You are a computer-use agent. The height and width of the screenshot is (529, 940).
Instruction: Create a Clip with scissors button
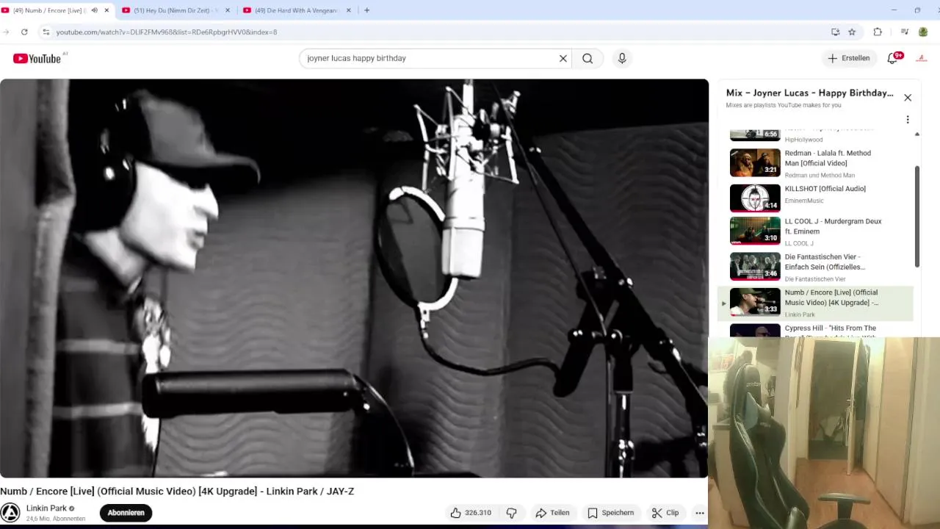pos(665,513)
